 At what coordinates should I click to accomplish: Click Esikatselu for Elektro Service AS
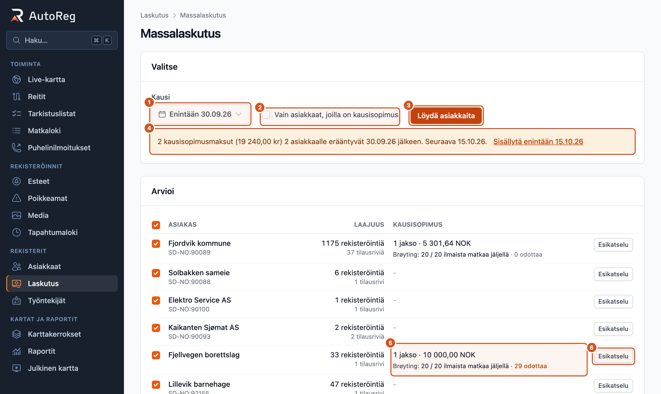pyautogui.click(x=613, y=302)
